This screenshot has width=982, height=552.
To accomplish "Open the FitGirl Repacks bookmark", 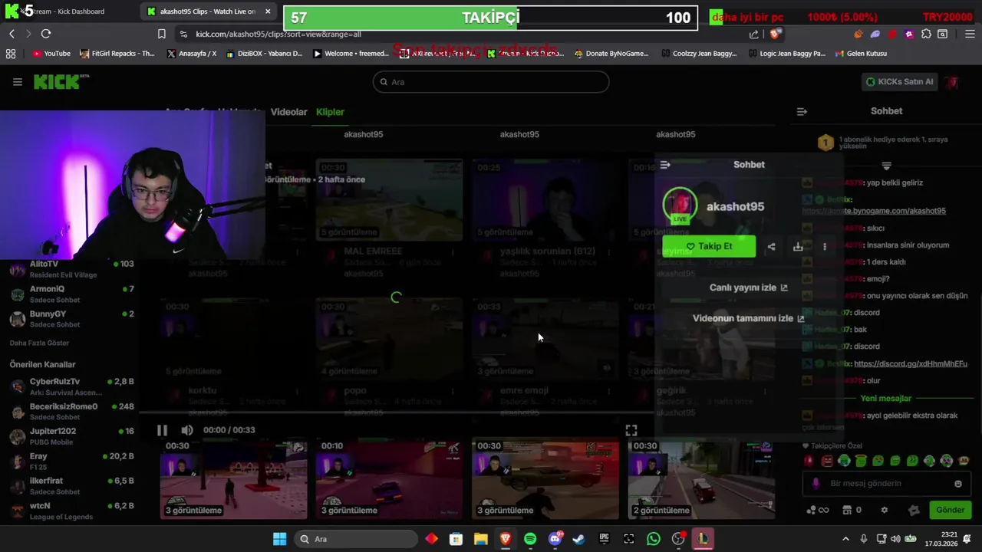I will [x=117, y=54].
